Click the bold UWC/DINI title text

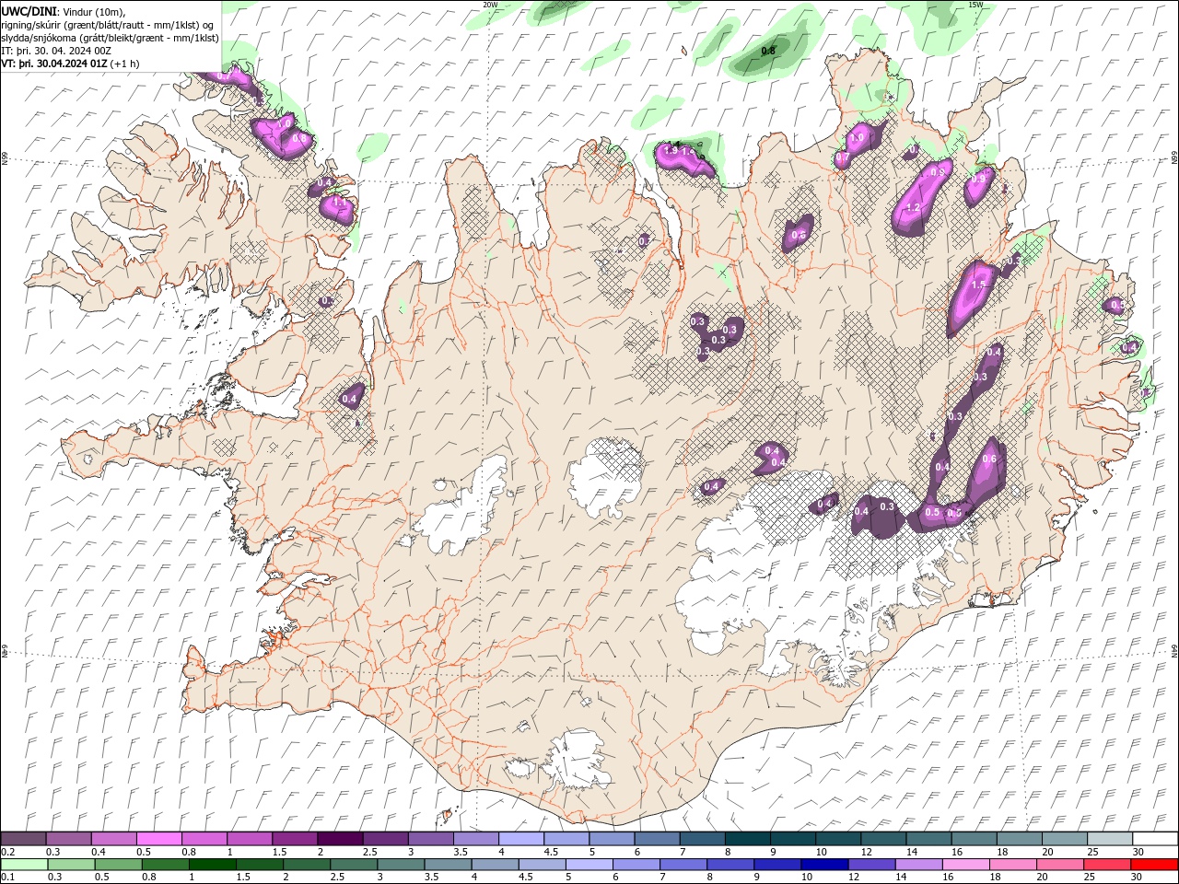[x=29, y=11]
